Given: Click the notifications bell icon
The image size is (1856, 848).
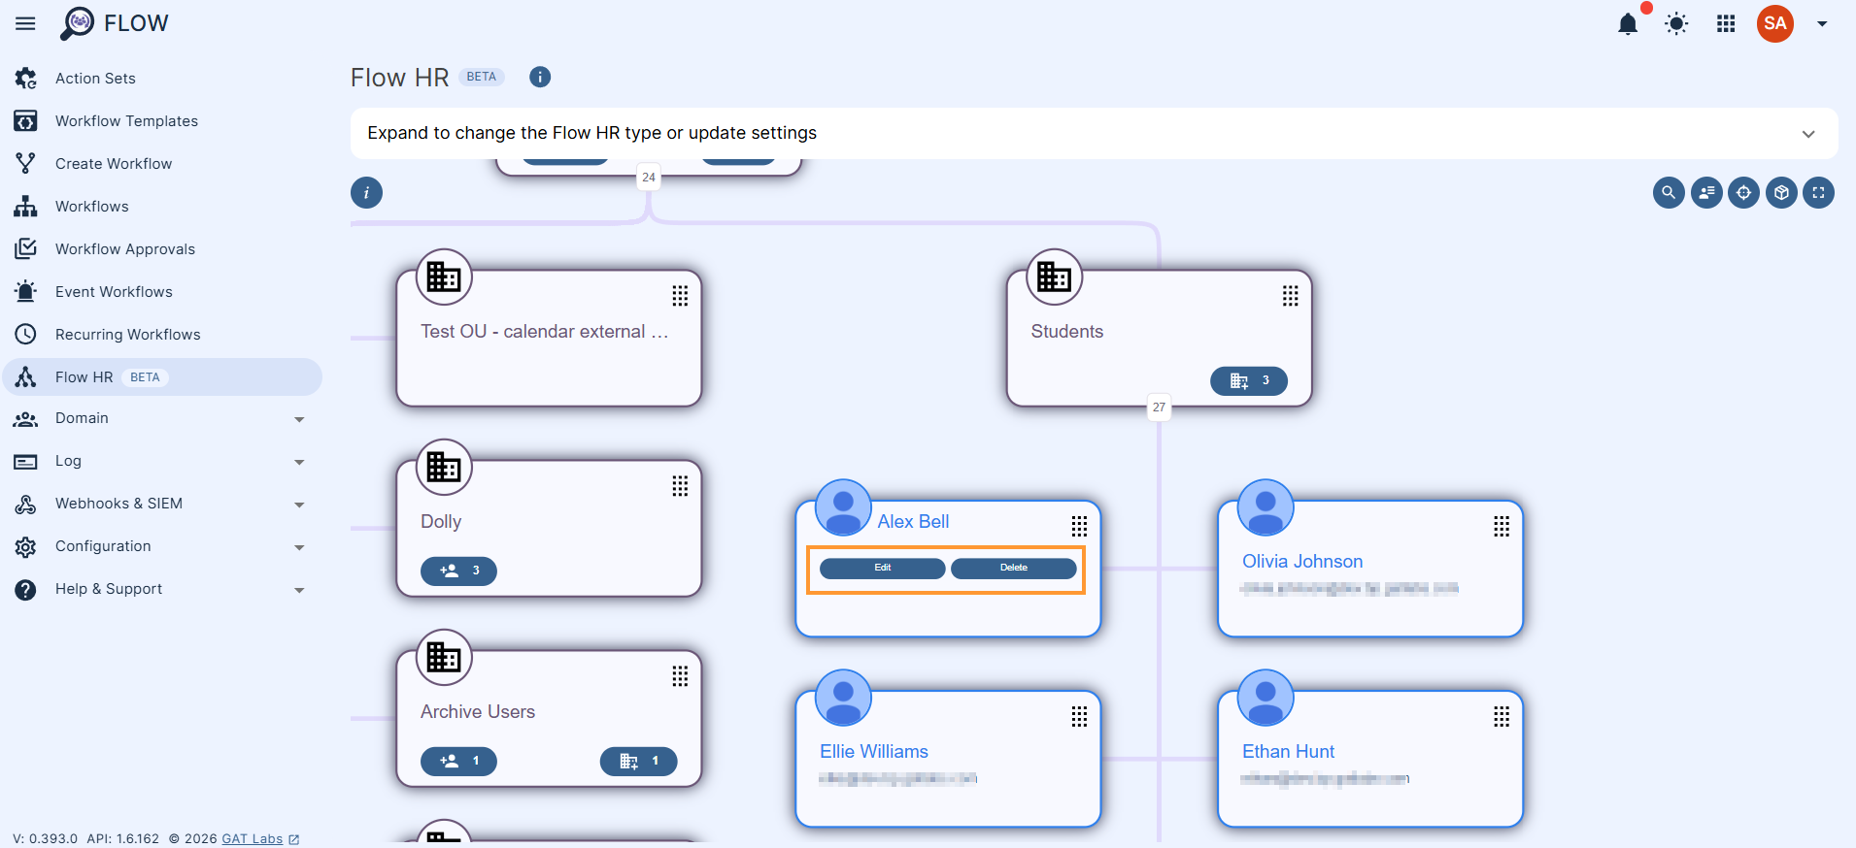Looking at the screenshot, I should coord(1628,24).
